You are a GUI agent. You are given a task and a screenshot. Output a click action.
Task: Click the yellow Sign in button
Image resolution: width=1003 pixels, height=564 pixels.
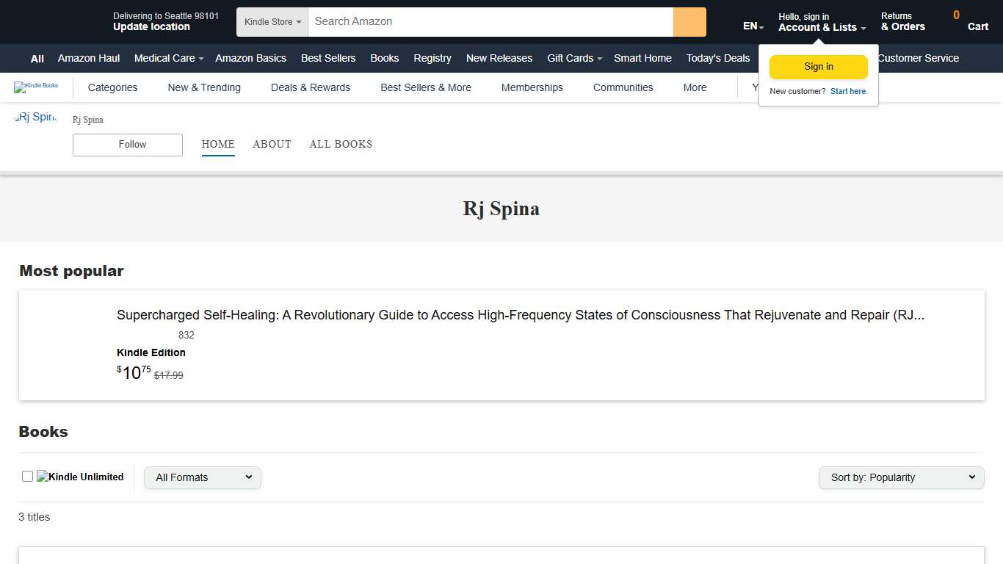[x=818, y=66]
